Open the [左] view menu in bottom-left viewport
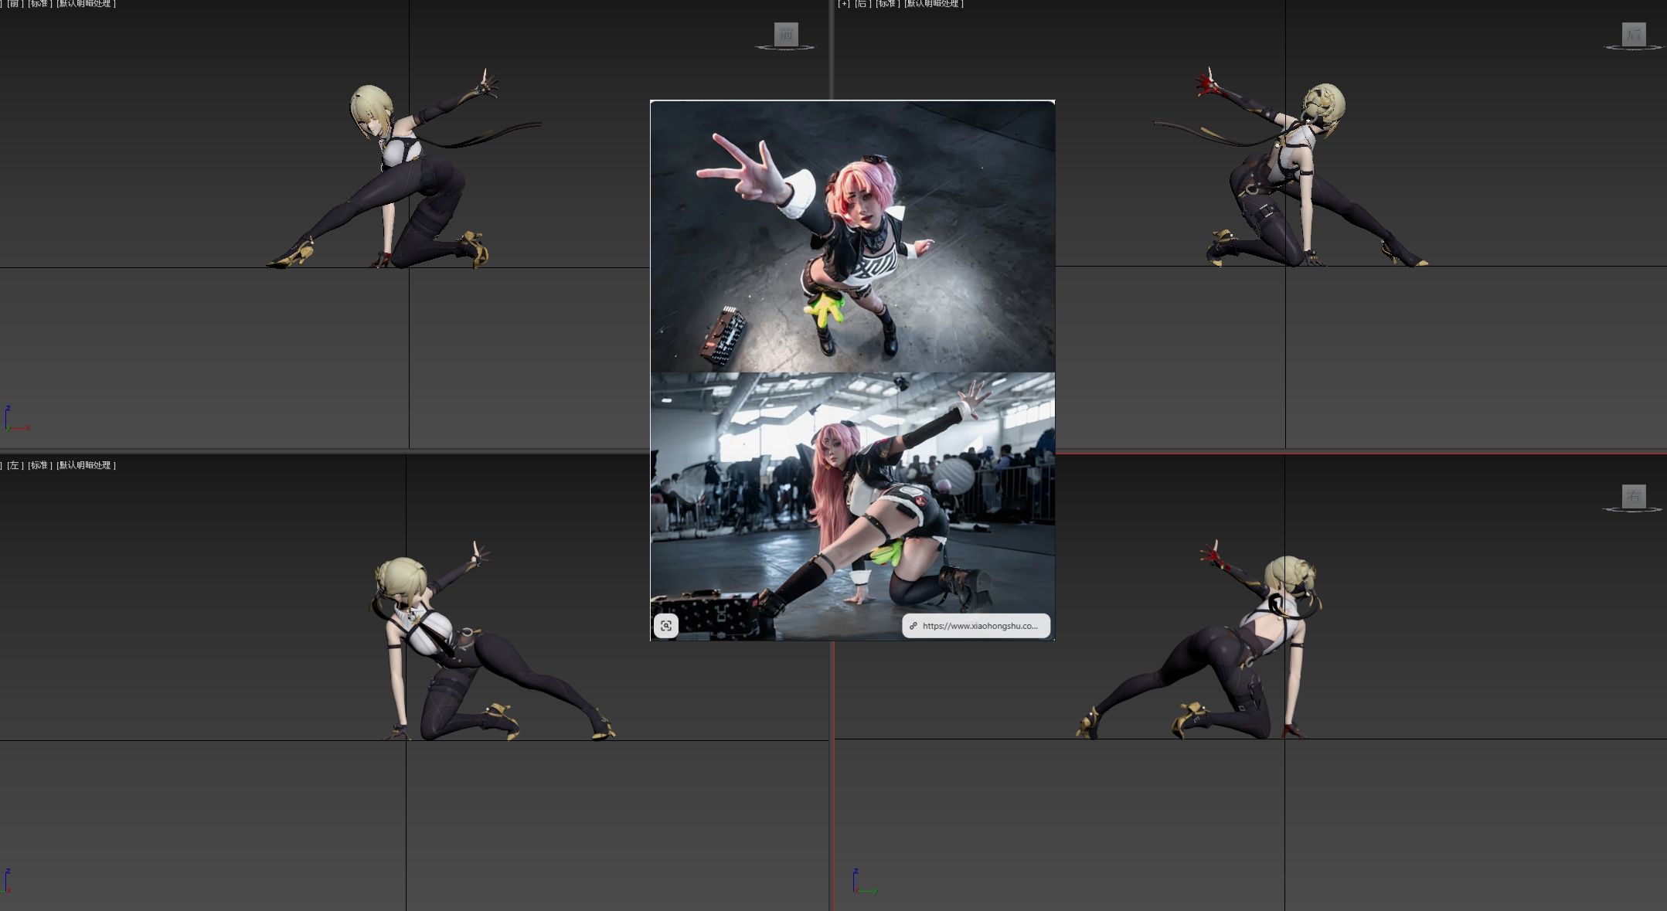The height and width of the screenshot is (911, 1667). [x=15, y=465]
